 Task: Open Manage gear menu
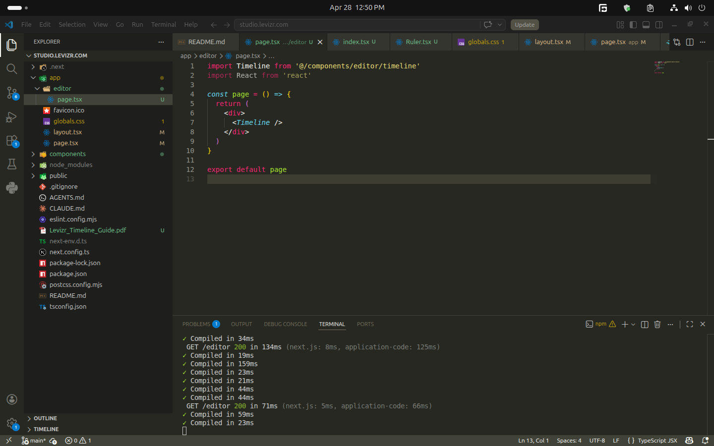tap(12, 424)
